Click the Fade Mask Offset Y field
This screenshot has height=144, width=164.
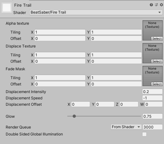(116, 84)
